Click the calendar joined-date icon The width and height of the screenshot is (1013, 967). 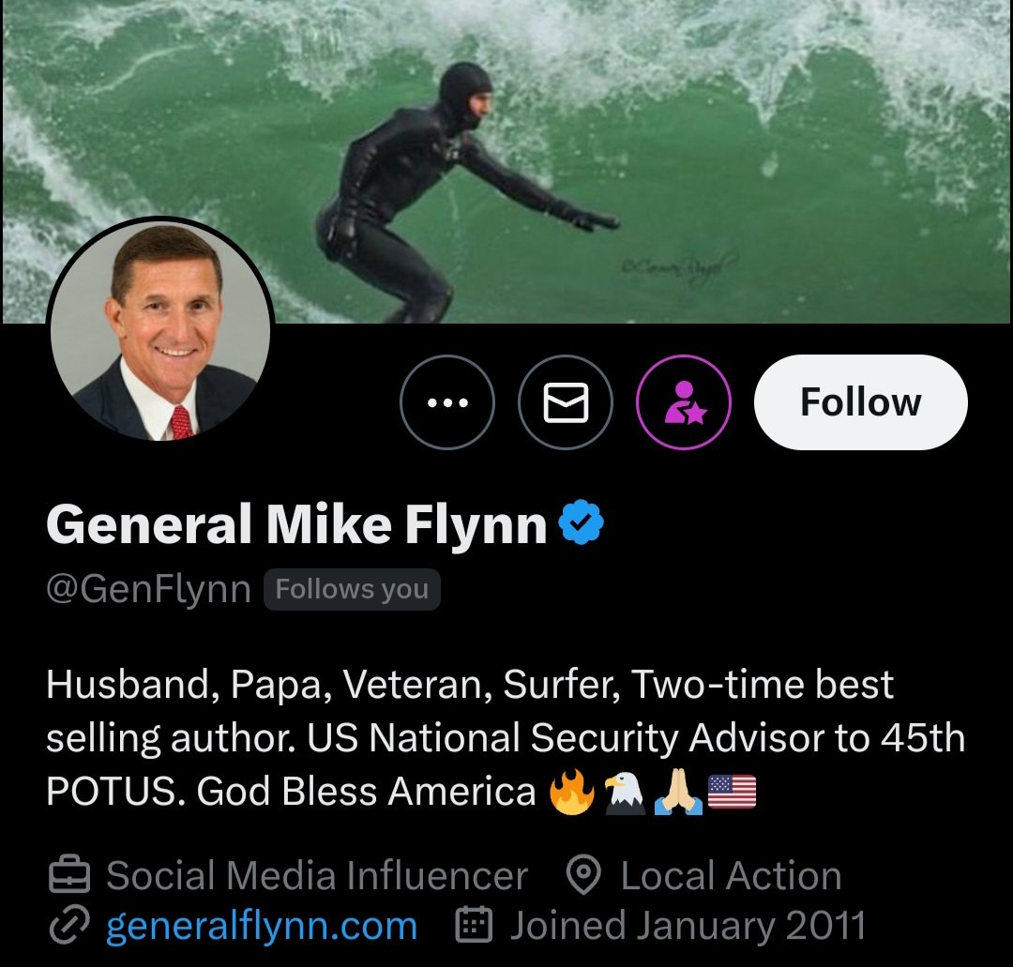tap(474, 927)
